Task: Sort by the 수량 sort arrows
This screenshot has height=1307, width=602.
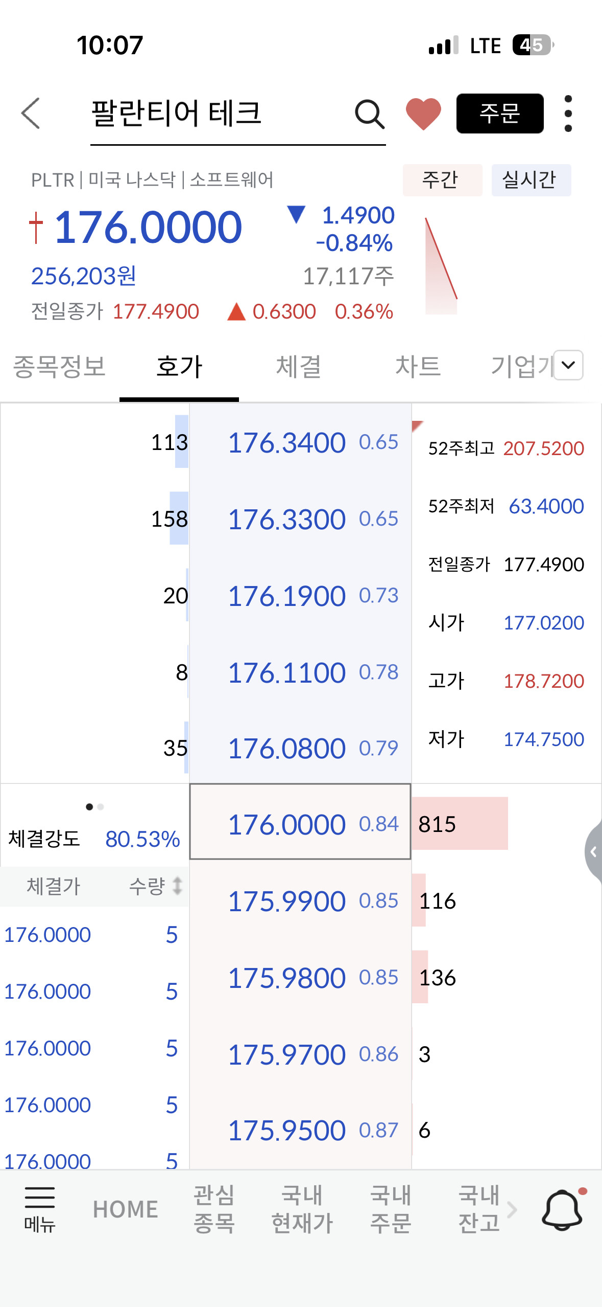Action: (x=177, y=886)
